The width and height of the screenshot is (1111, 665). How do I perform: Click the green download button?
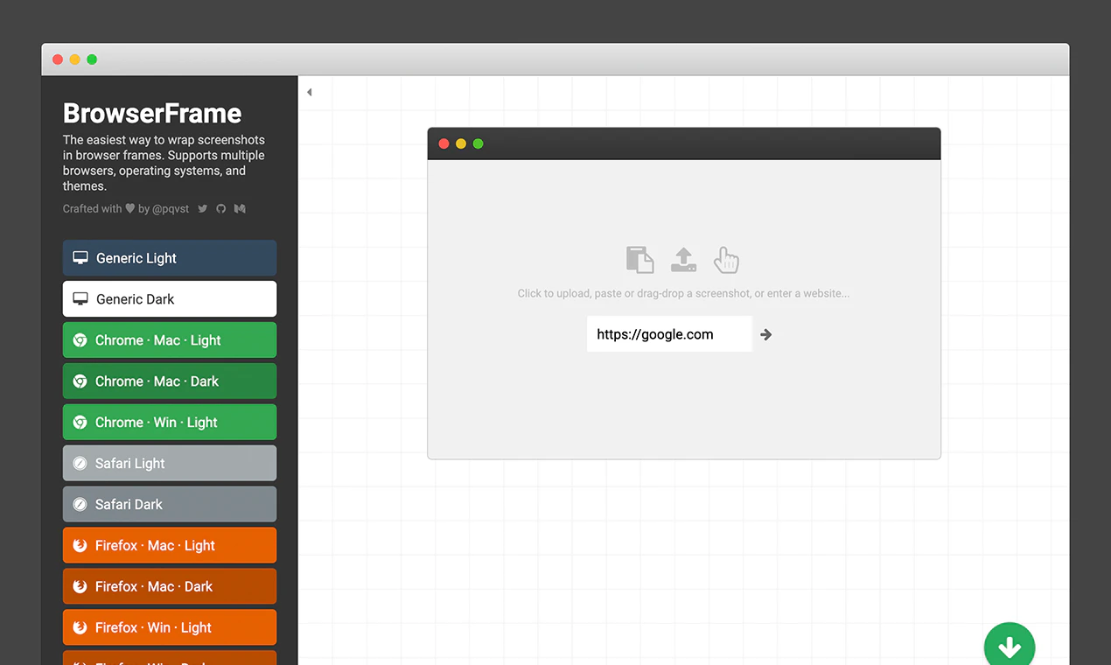tap(1010, 647)
